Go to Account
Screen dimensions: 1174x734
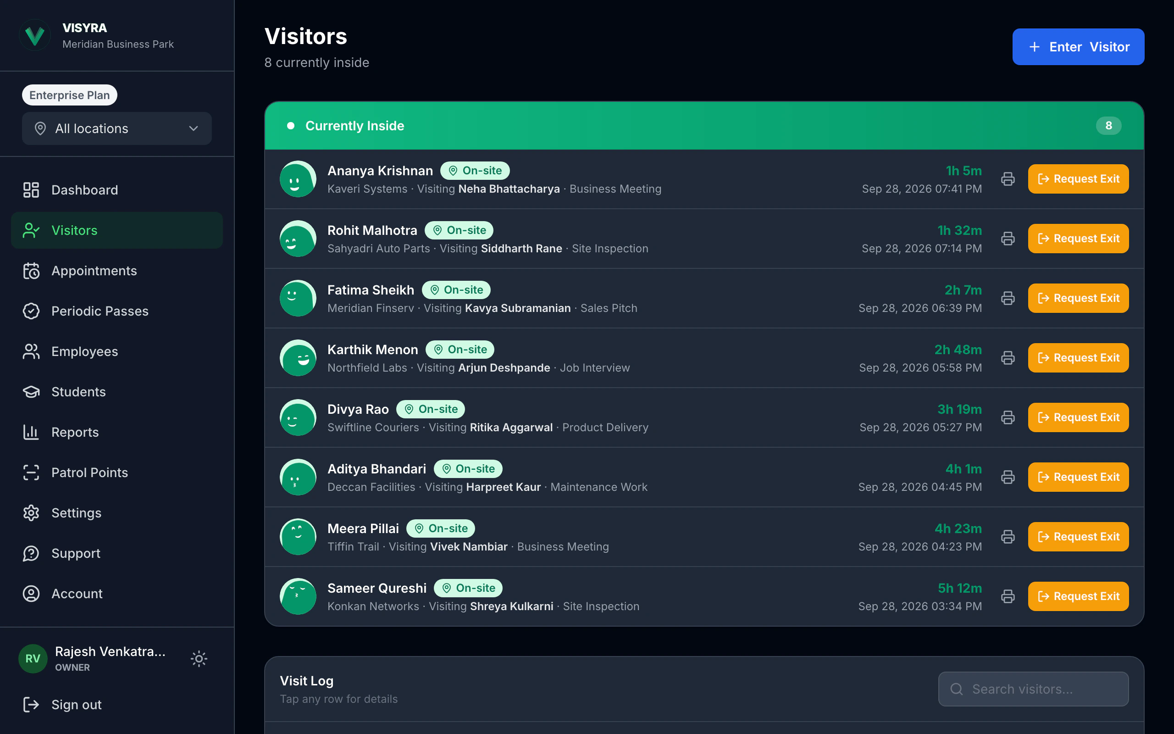(x=117, y=594)
